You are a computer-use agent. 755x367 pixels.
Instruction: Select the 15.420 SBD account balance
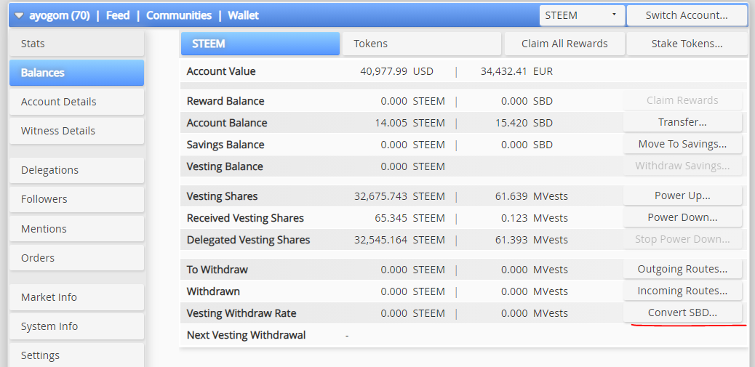coord(524,123)
